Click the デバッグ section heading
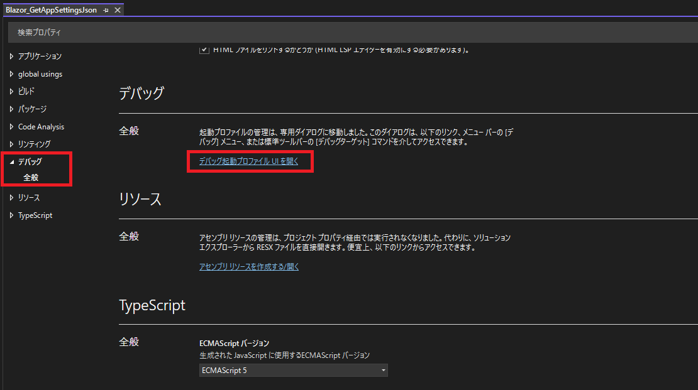This screenshot has width=698, height=390. point(141,93)
